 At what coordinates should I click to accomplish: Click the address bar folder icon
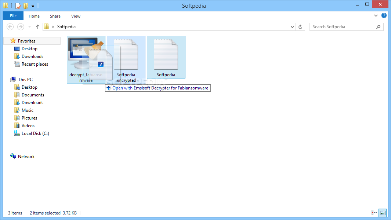47,27
